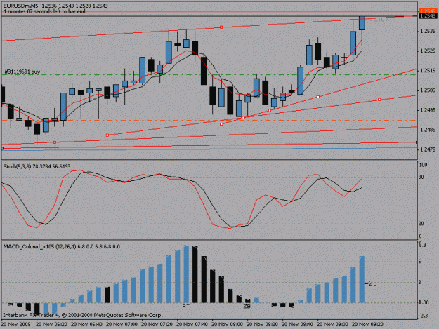The height and width of the screenshot is (329, 439).
Task: Click the 1.2475 price axis label
Action: click(428, 150)
